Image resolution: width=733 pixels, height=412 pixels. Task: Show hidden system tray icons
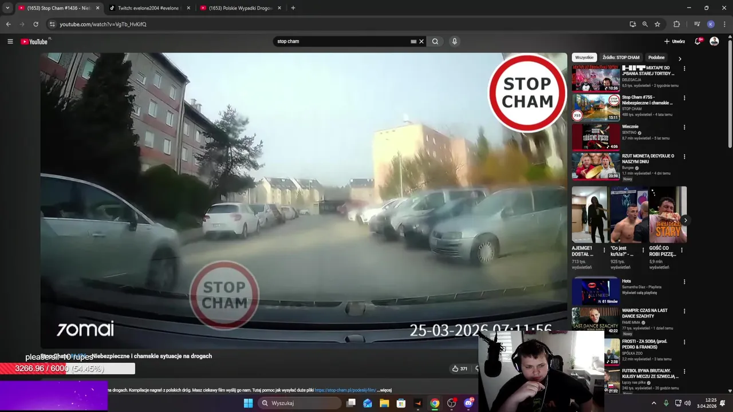[x=654, y=403]
